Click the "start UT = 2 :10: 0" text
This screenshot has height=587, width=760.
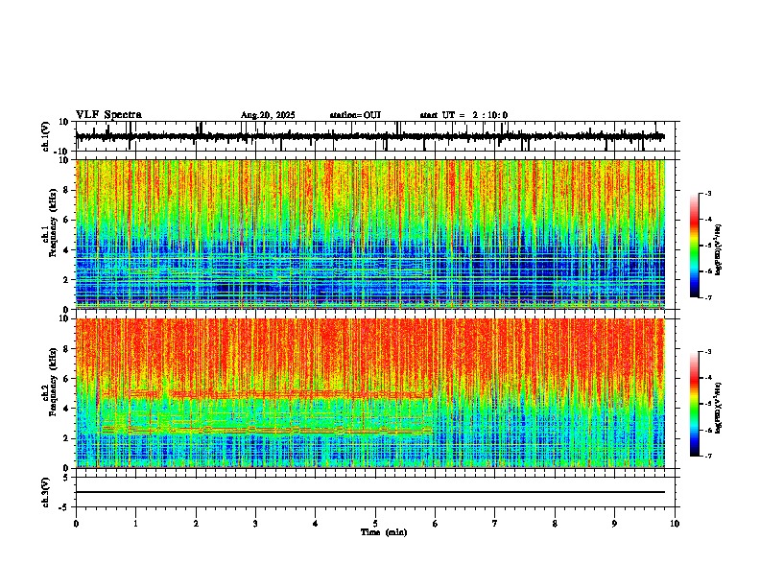pos(463,115)
